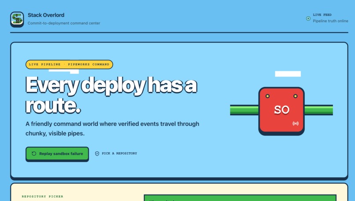The image size is (355, 201).
Task: Click the 'LIVE FEED' label
Action: [x=322, y=15]
